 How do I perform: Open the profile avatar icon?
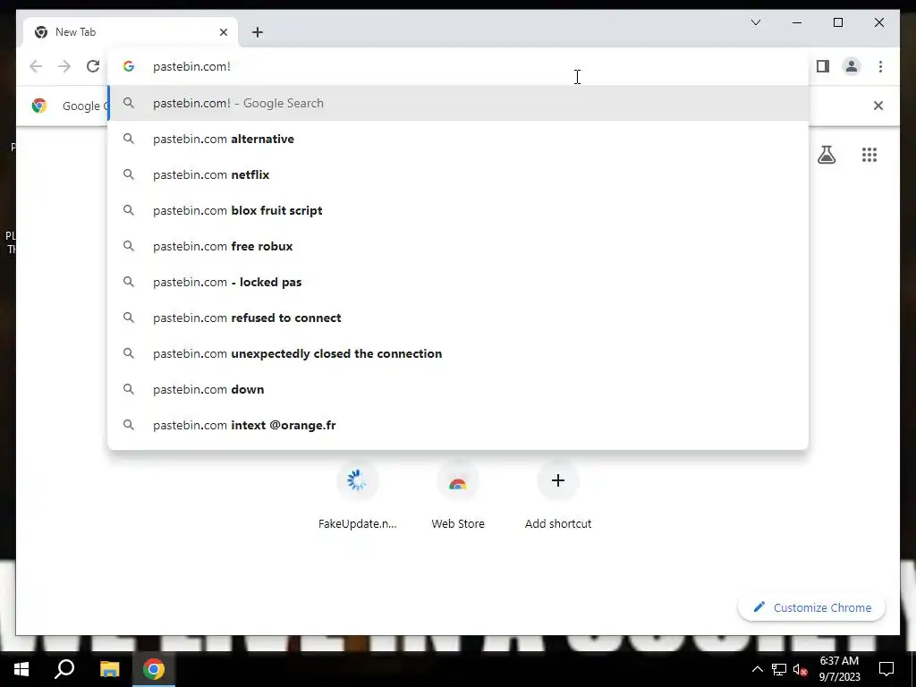[x=852, y=66]
